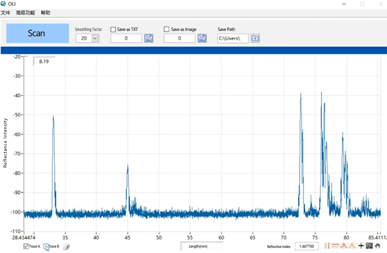
Task: Open the Save Path folder browser icon
Action: coord(255,38)
